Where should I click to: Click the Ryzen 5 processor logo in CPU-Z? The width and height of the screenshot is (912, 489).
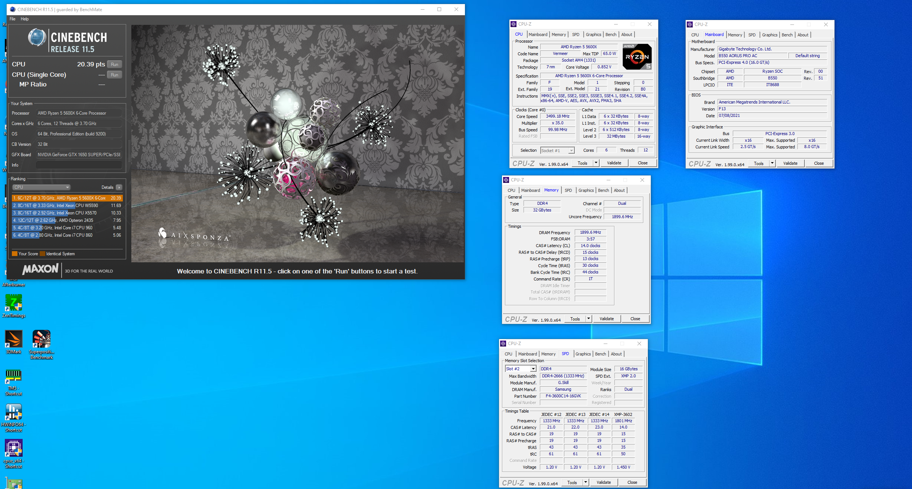pyautogui.click(x=637, y=57)
